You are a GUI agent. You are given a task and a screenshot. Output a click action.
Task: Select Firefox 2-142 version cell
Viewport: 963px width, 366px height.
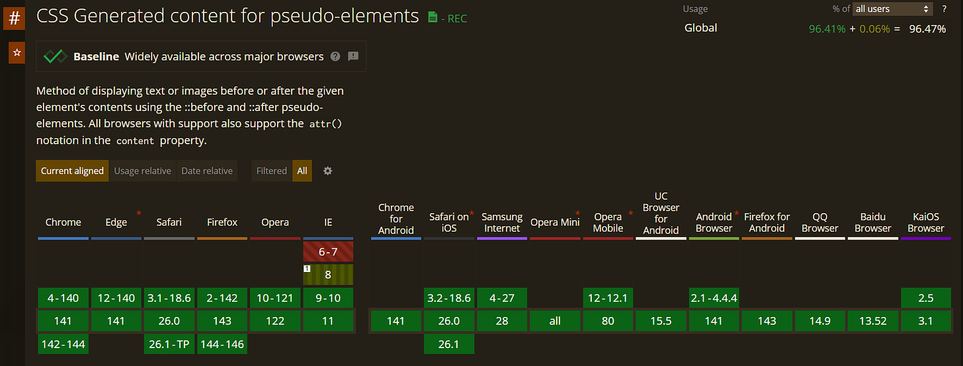pos(222,298)
